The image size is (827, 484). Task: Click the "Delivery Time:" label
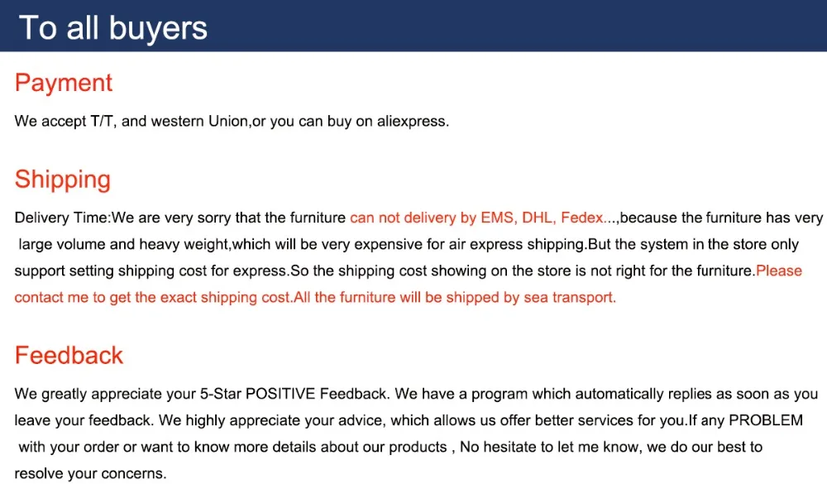[x=62, y=218]
